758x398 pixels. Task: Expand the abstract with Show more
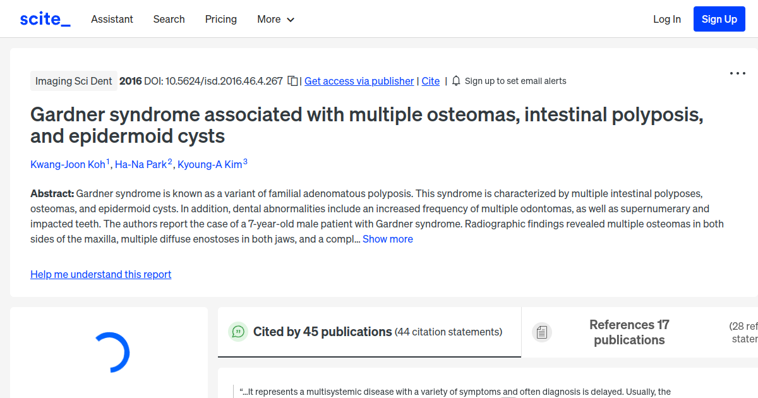[x=387, y=239]
